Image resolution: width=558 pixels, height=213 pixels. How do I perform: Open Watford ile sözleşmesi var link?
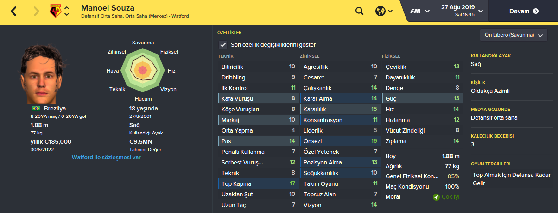point(106,158)
